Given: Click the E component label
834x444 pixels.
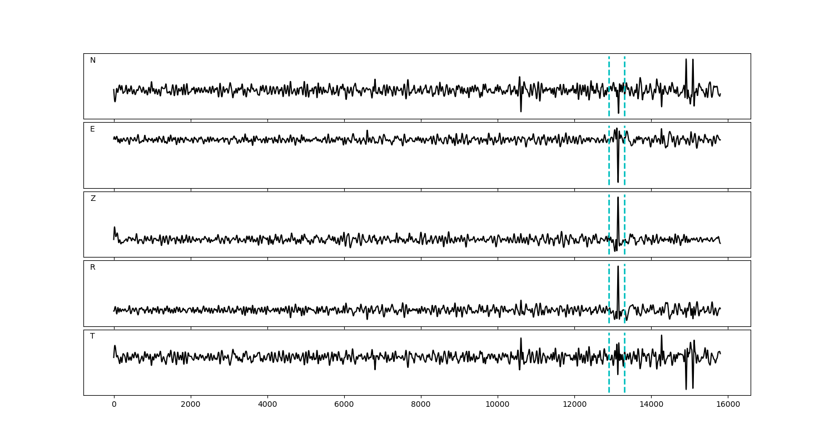Looking at the screenshot, I should 92,129.
